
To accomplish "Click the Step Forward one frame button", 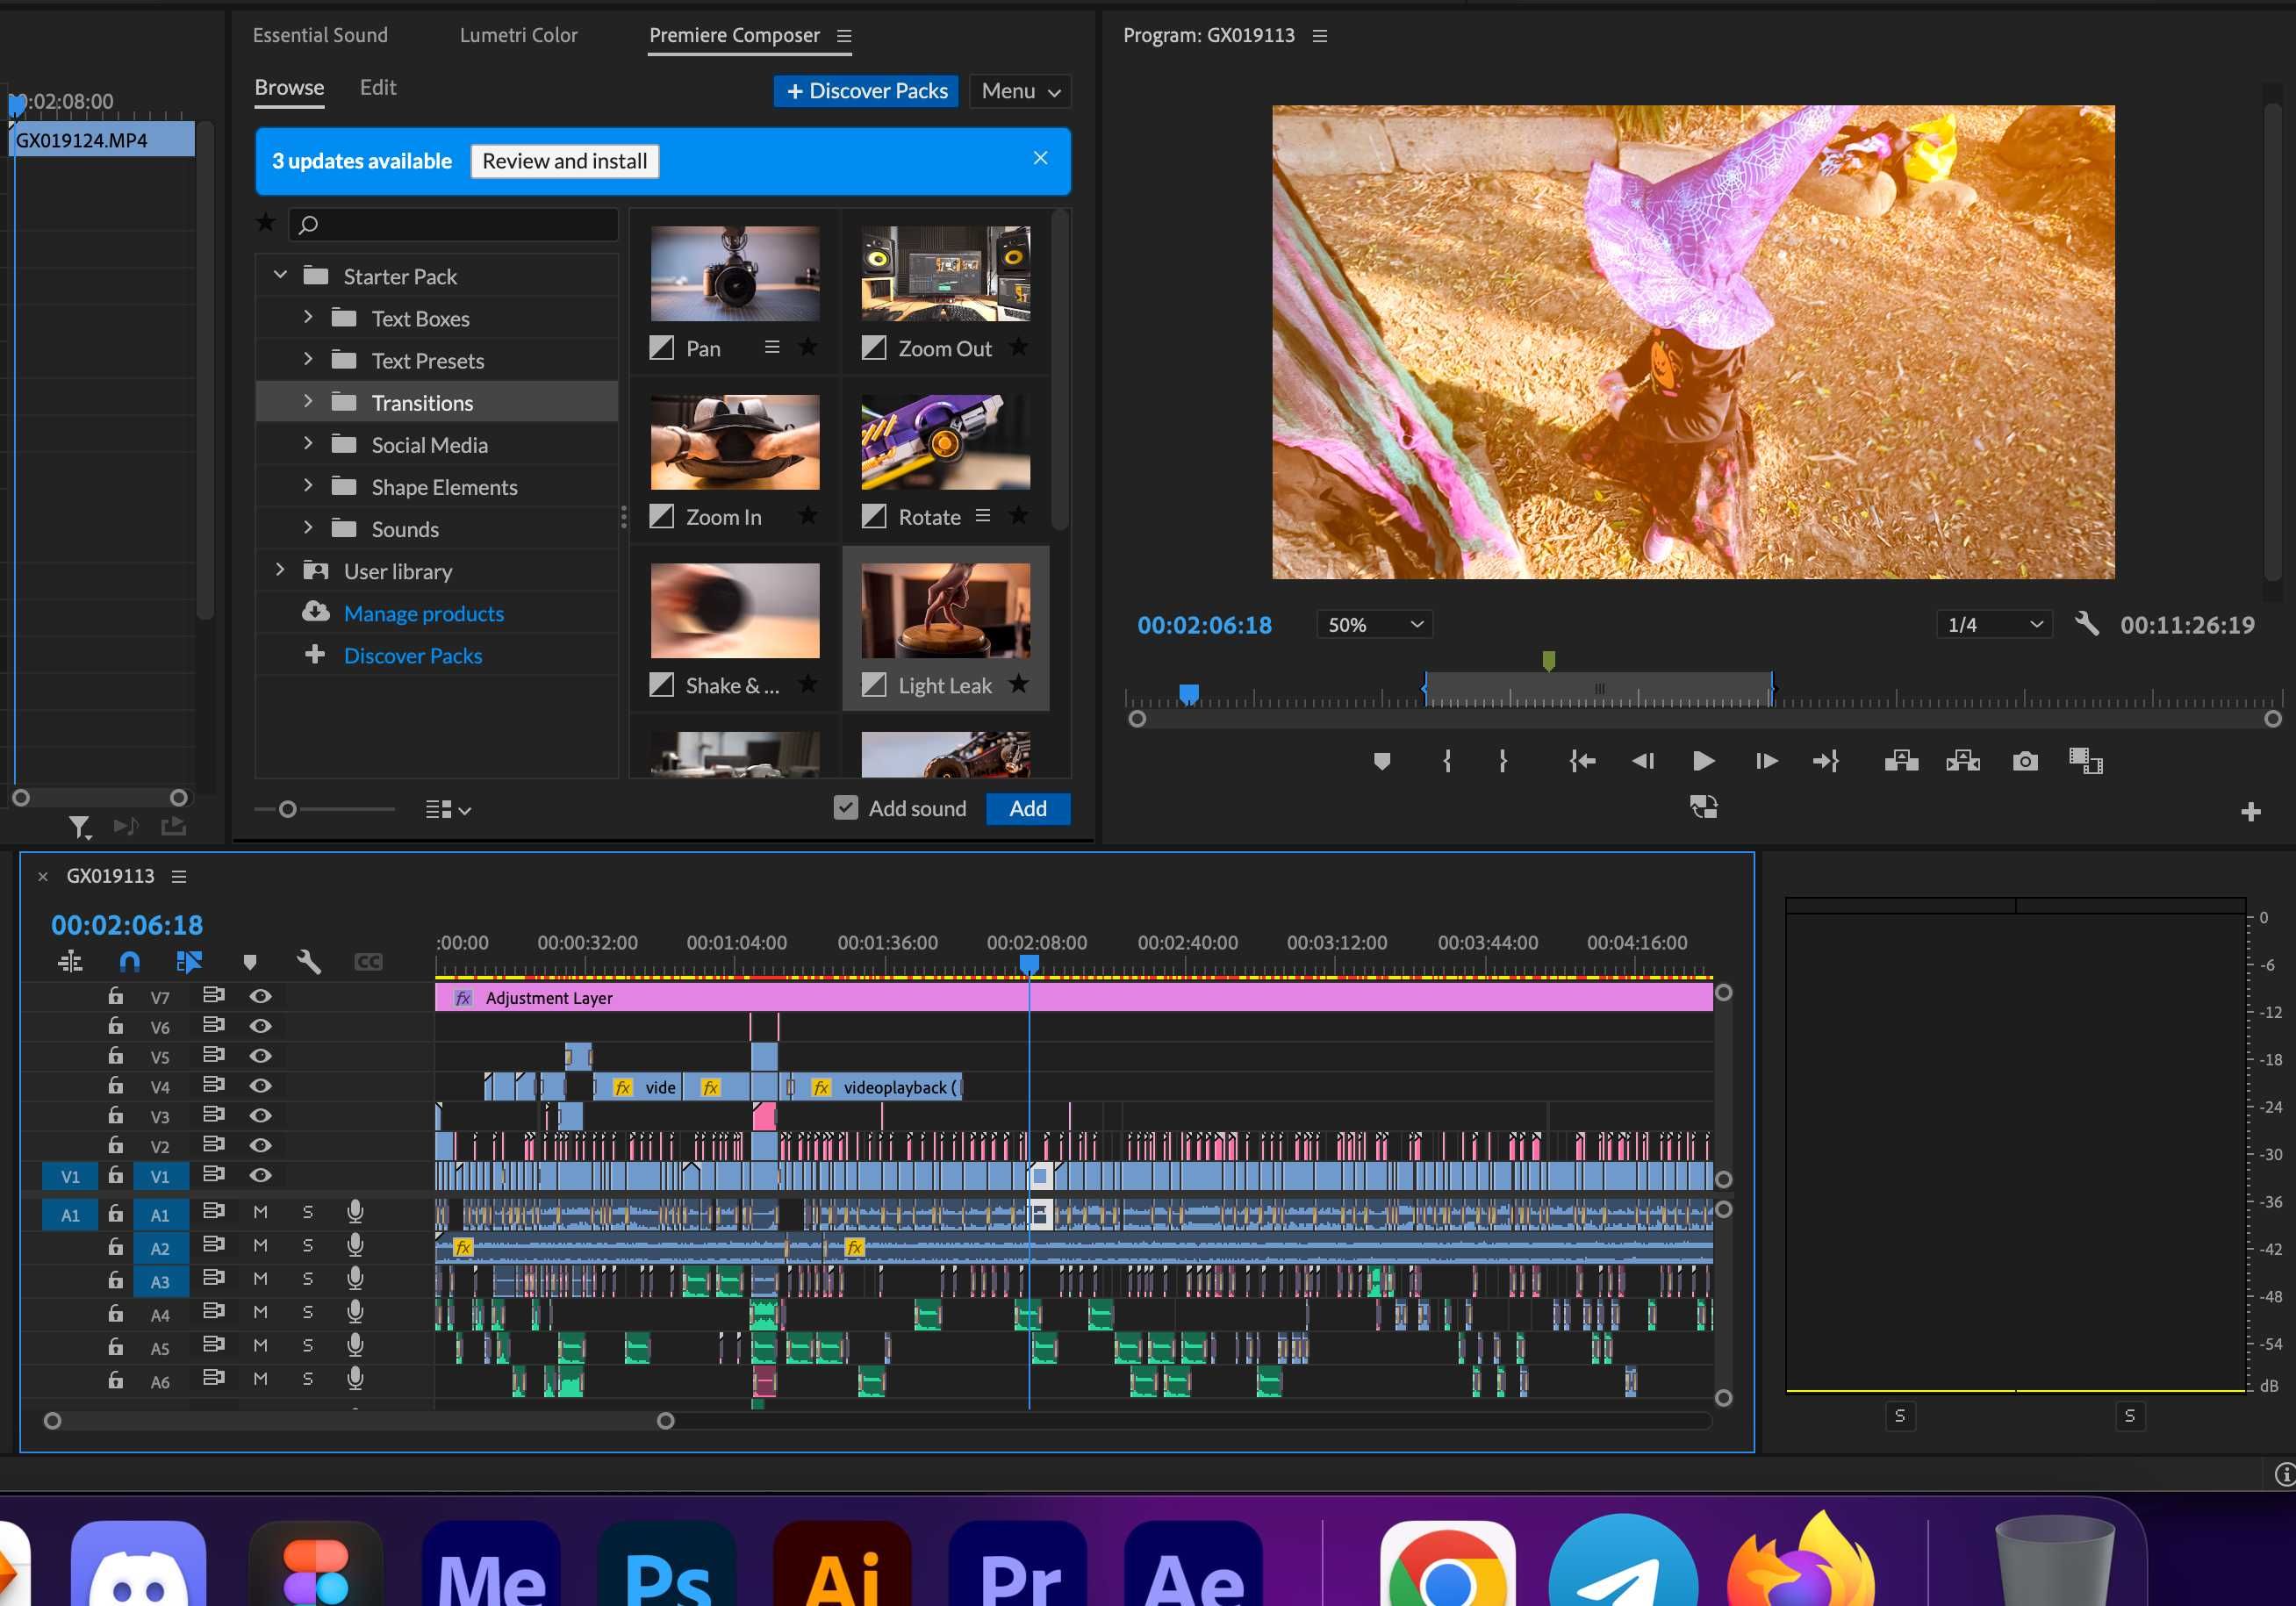I will (x=1766, y=760).
